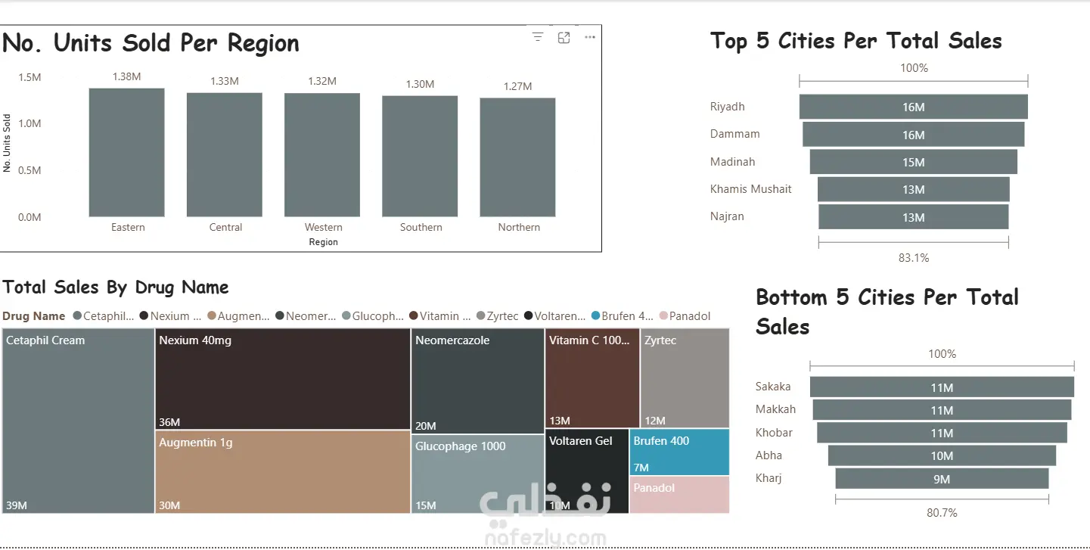
Task: Click the "1.5M" y-axis tick label
Action: (x=30, y=77)
